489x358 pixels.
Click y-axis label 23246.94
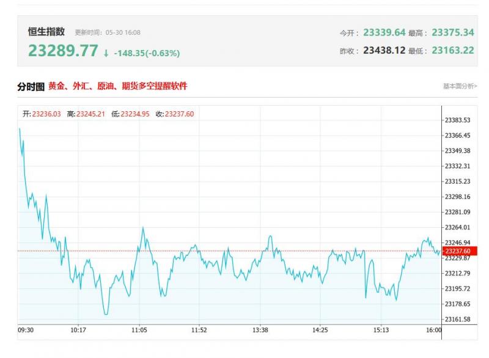[x=457, y=243]
